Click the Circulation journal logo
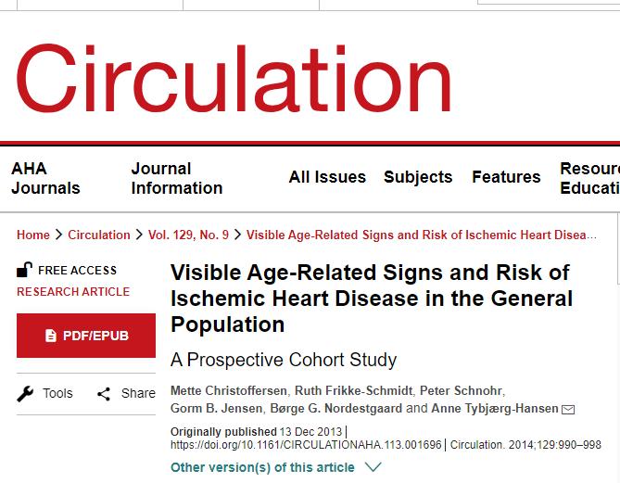 233,79
